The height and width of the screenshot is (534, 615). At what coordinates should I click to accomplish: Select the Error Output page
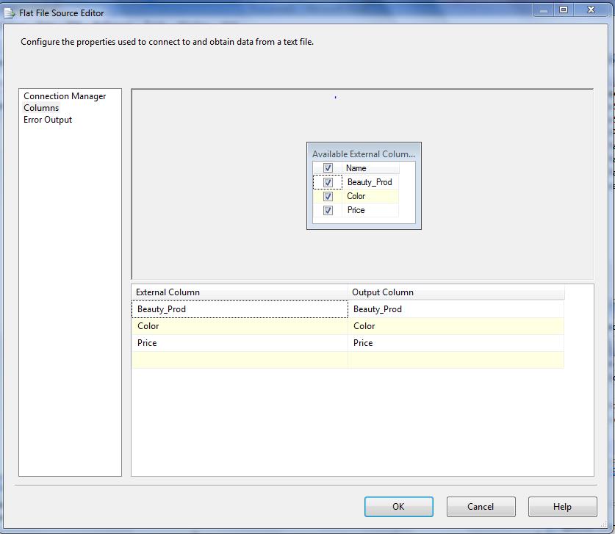48,120
